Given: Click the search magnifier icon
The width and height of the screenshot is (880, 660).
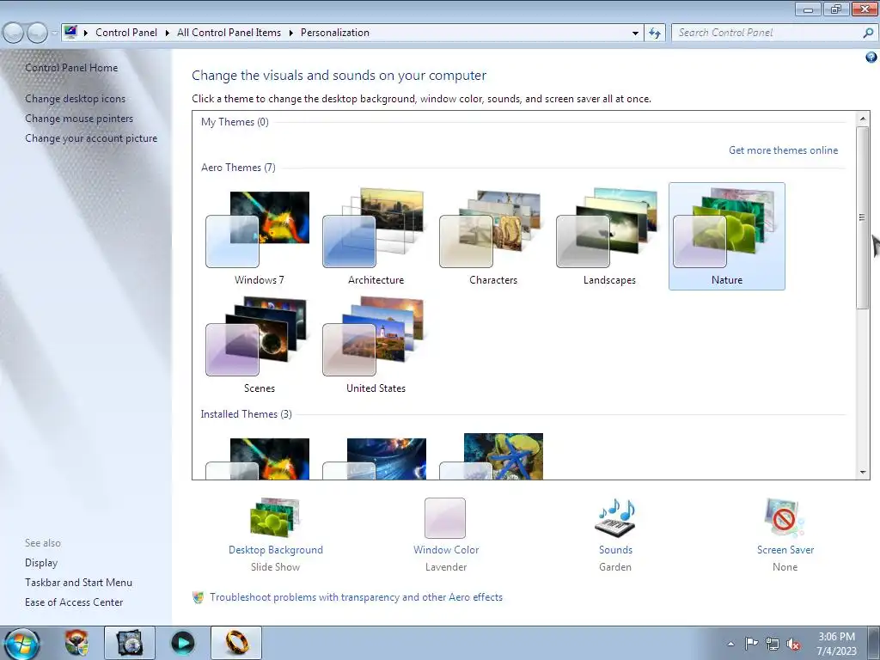Looking at the screenshot, I should [x=868, y=34].
